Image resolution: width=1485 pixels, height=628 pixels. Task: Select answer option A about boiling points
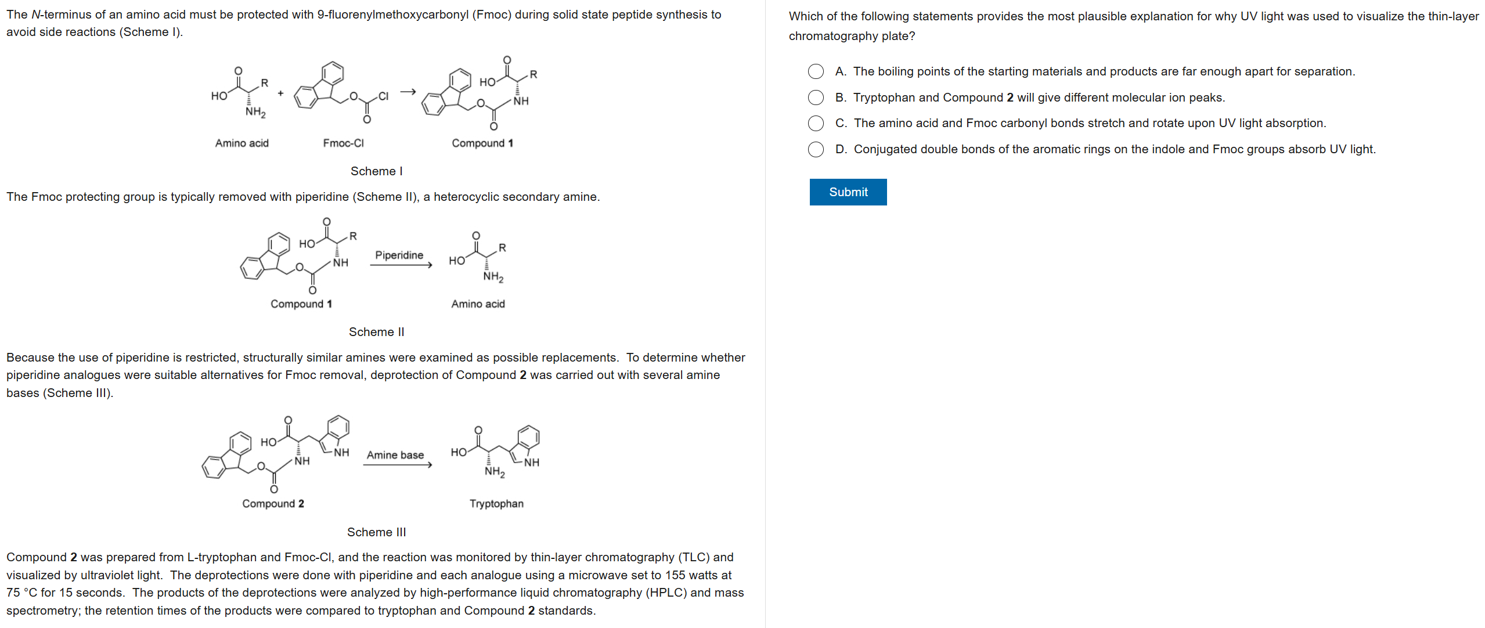coord(816,71)
